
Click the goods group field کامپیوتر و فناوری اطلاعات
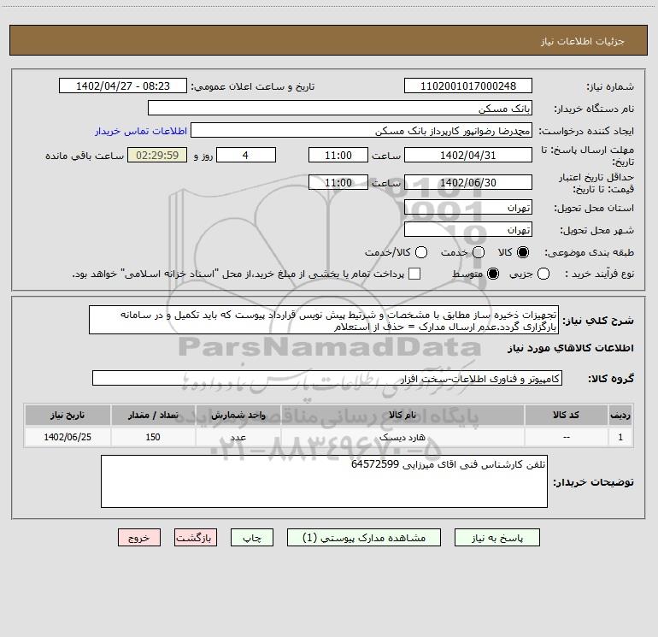[327, 378]
